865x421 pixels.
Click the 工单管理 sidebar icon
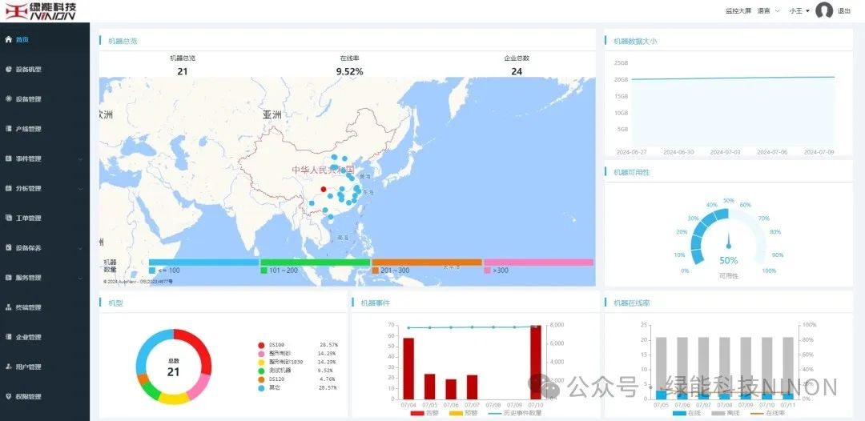8,218
